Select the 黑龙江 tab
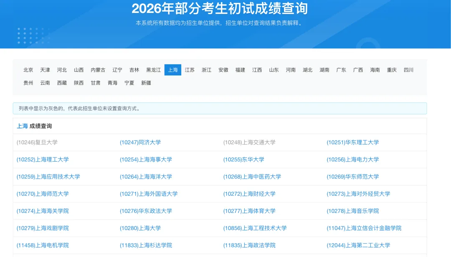The image size is (451, 257). tap(153, 70)
